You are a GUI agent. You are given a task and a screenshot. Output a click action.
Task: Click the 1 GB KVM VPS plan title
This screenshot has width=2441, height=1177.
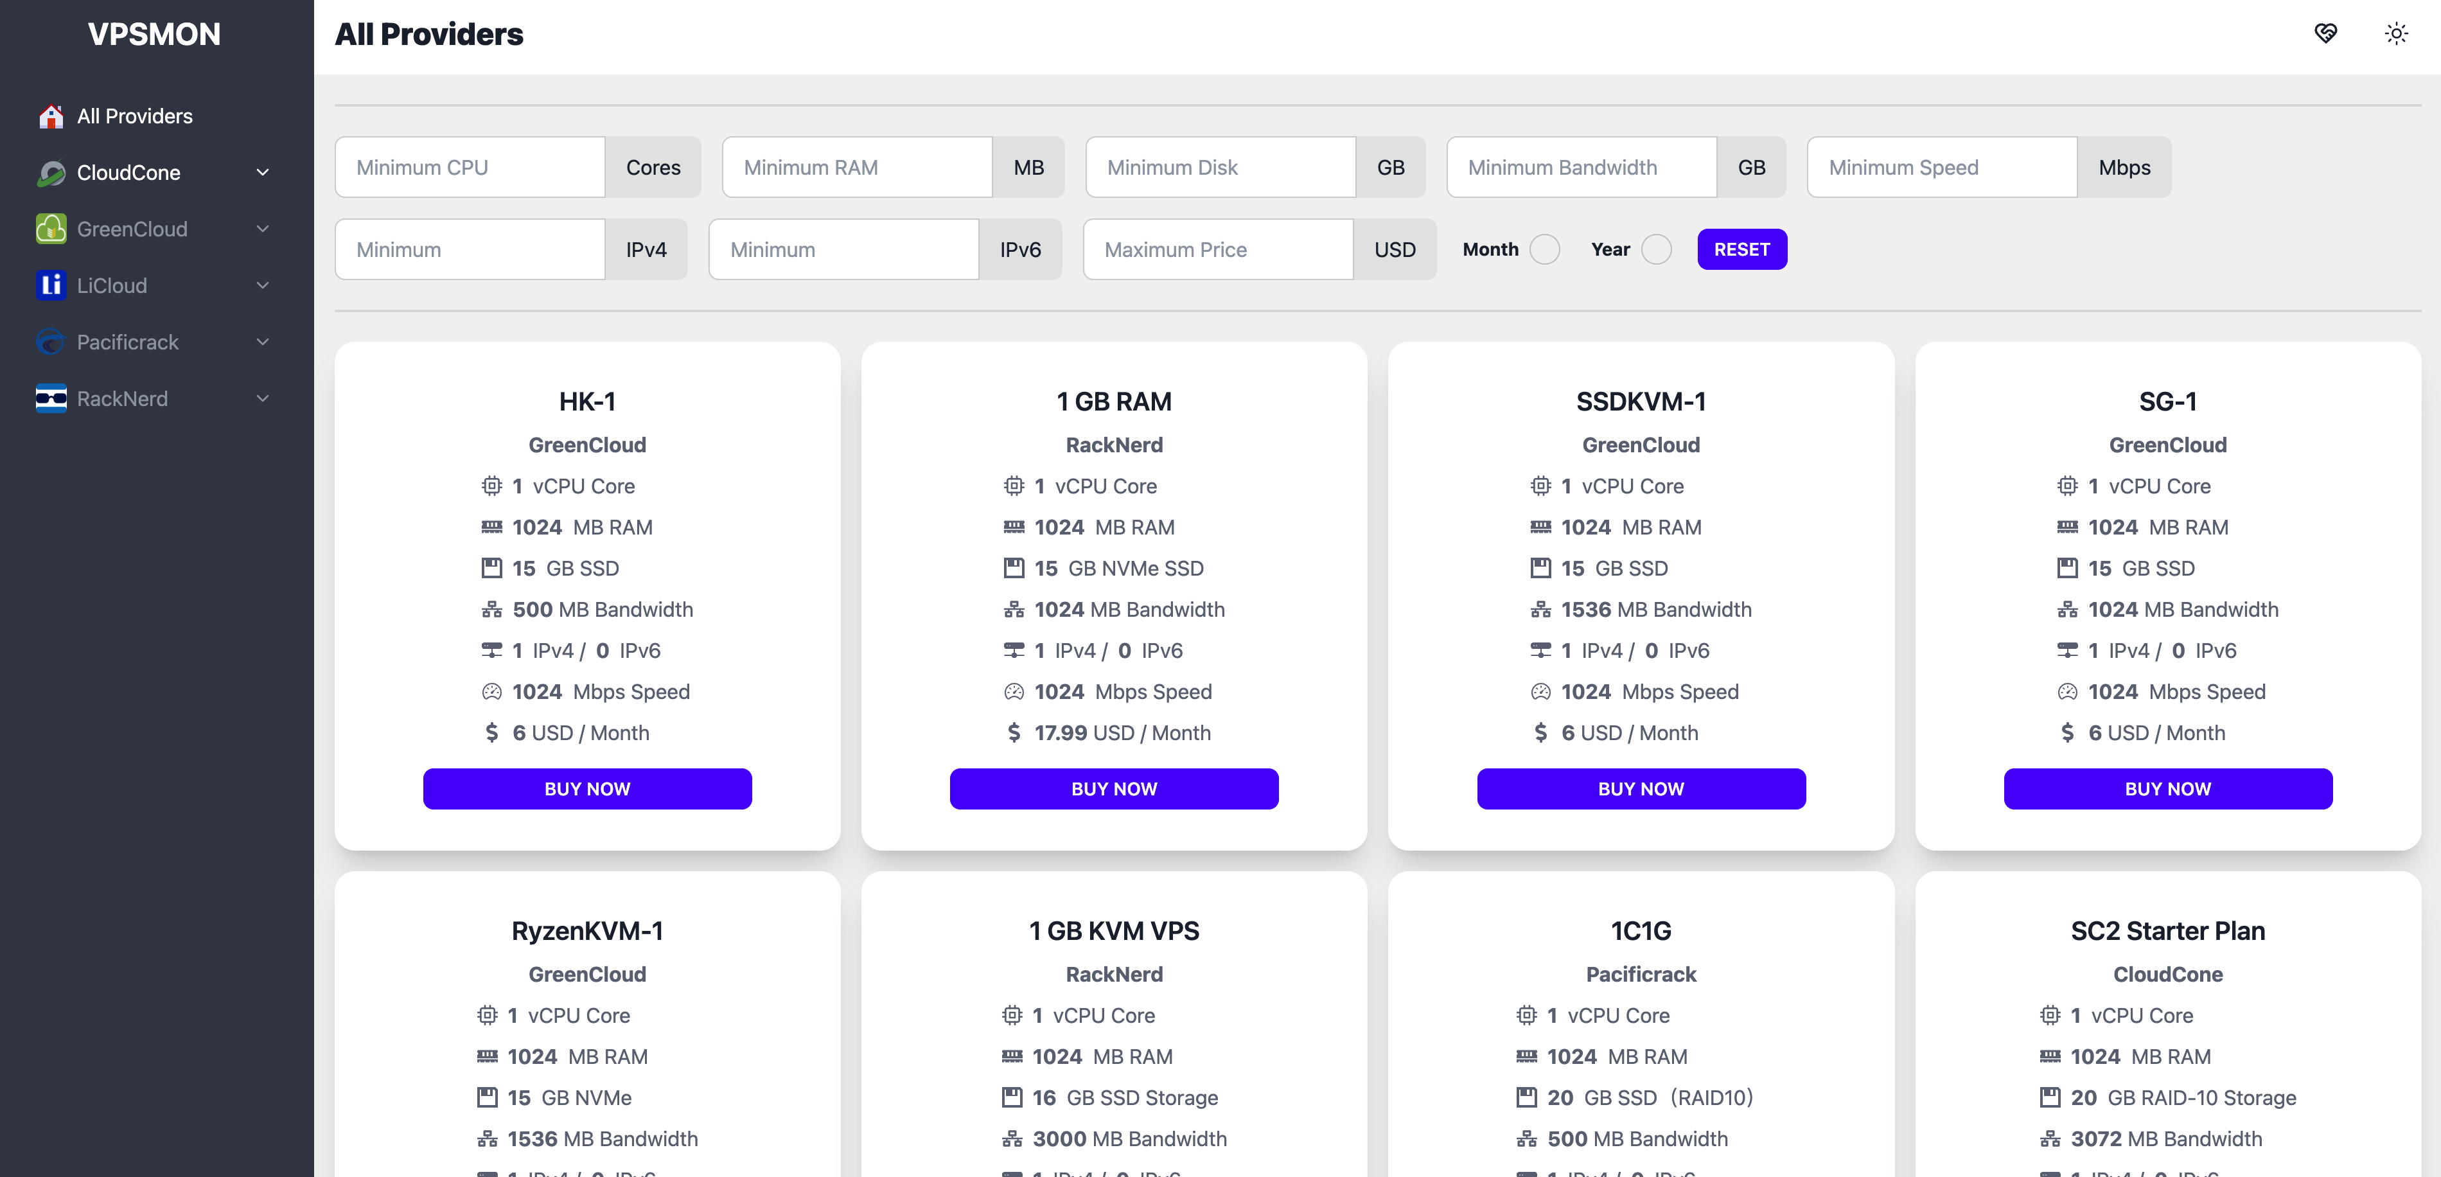tap(1115, 930)
